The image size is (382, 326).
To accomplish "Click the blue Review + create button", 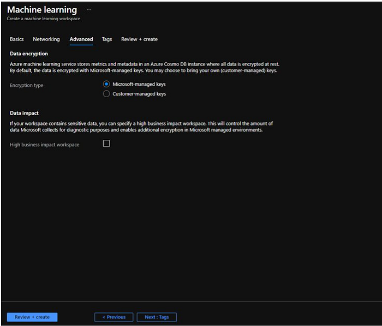I will (32, 317).
